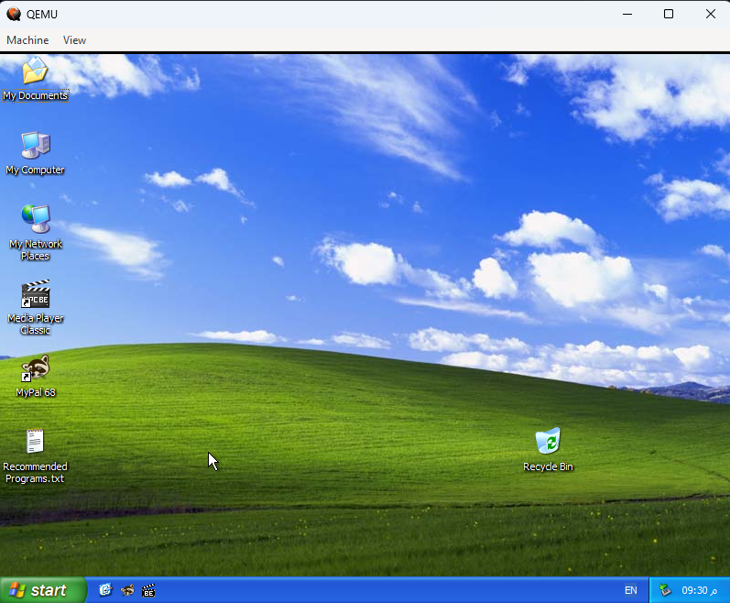The width and height of the screenshot is (730, 603).
Task: Minimize the QEMU window
Action: (627, 14)
